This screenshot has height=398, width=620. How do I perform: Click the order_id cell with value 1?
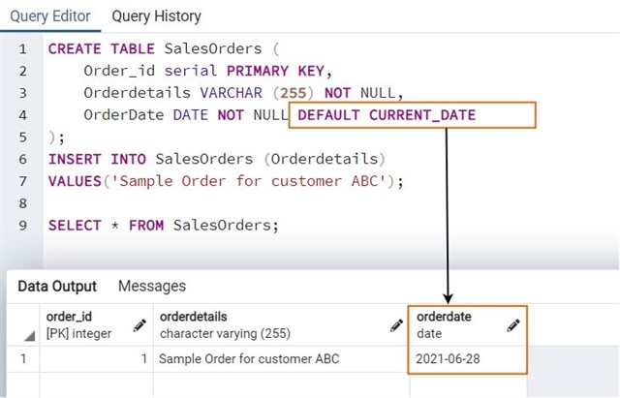(x=96, y=359)
